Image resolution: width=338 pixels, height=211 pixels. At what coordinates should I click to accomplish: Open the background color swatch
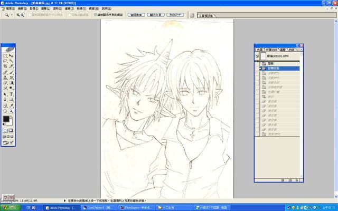tap(11, 123)
